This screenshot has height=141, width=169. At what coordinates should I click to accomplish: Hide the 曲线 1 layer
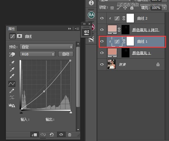click(102, 41)
